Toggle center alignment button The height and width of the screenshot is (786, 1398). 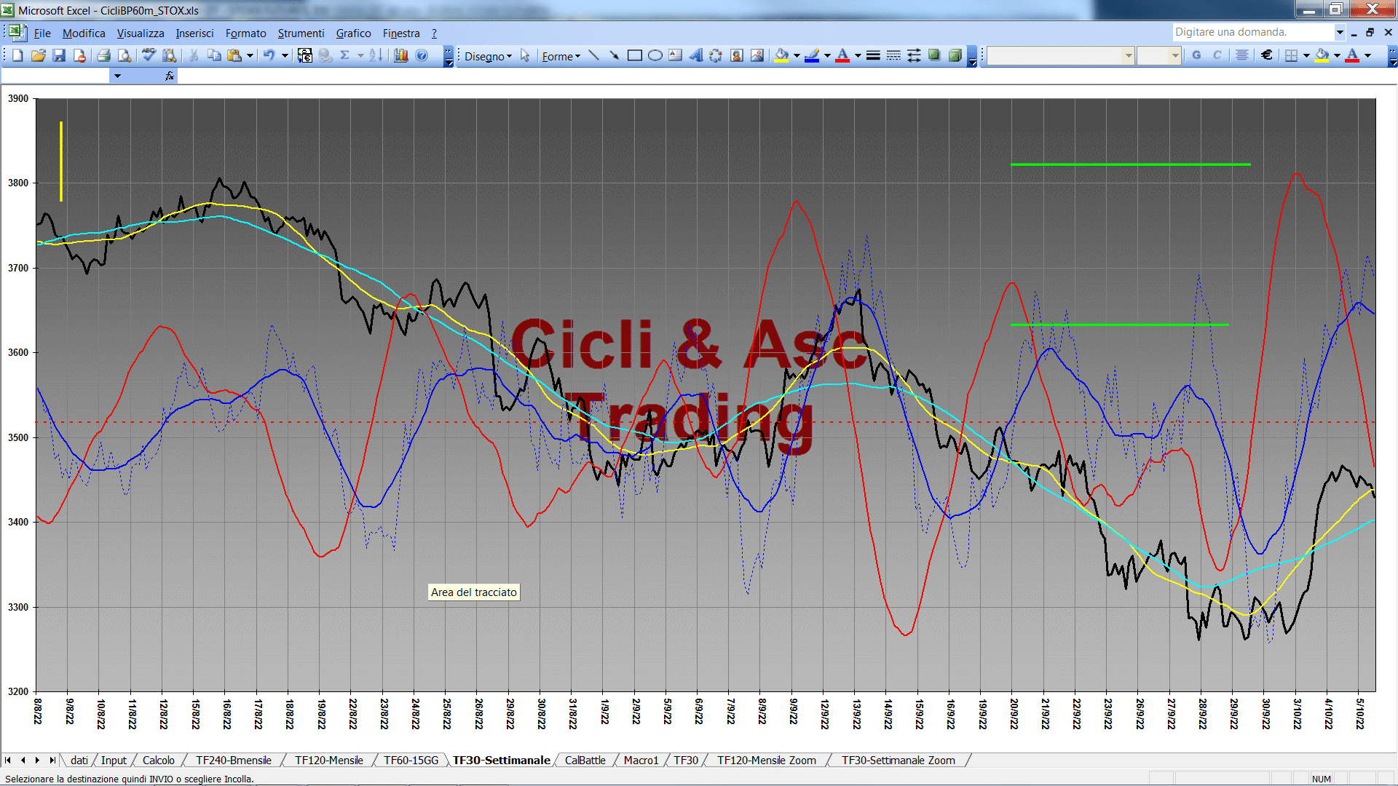point(1242,55)
